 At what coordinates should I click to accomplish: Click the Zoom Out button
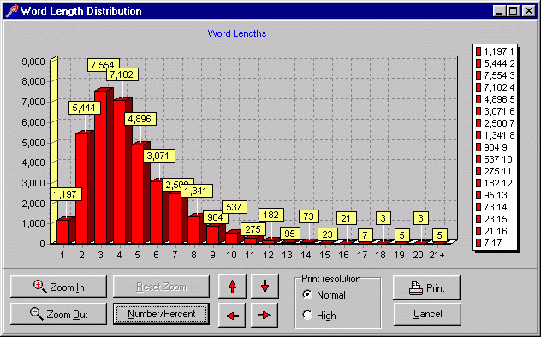pyautogui.click(x=58, y=314)
